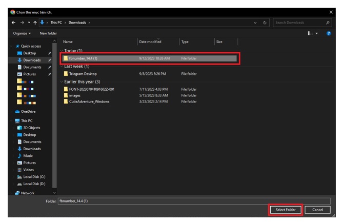Screen dimensions: 345x223
Task: Click the Up directory arrow
Action: coord(35,23)
